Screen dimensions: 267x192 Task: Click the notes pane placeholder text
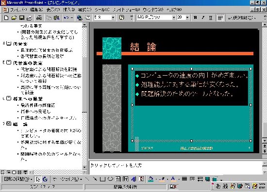coord(116,165)
